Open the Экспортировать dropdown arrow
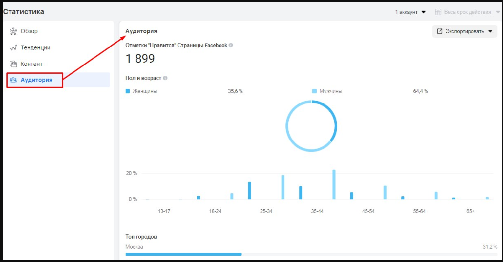This screenshot has width=503, height=262. [490, 31]
